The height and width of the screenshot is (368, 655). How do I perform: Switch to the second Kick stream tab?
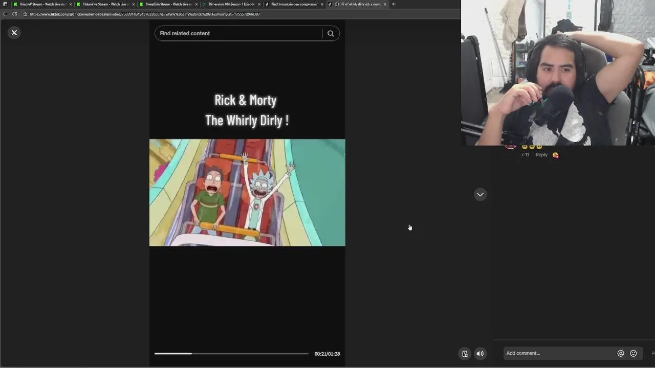pos(105,4)
